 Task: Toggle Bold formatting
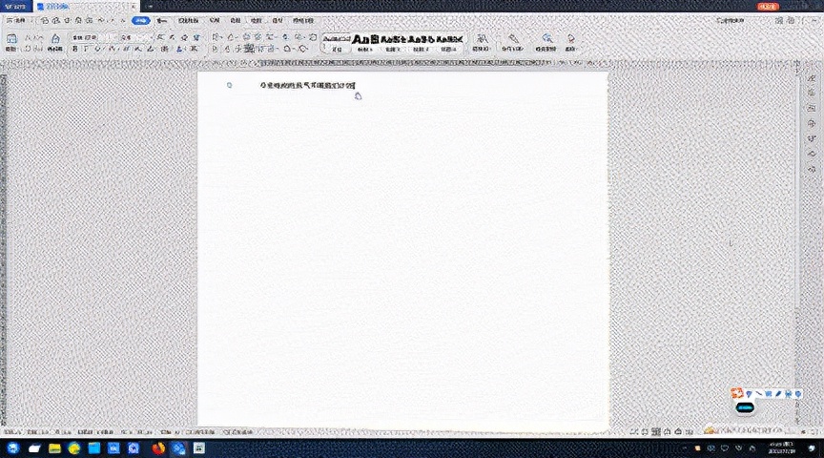point(74,49)
